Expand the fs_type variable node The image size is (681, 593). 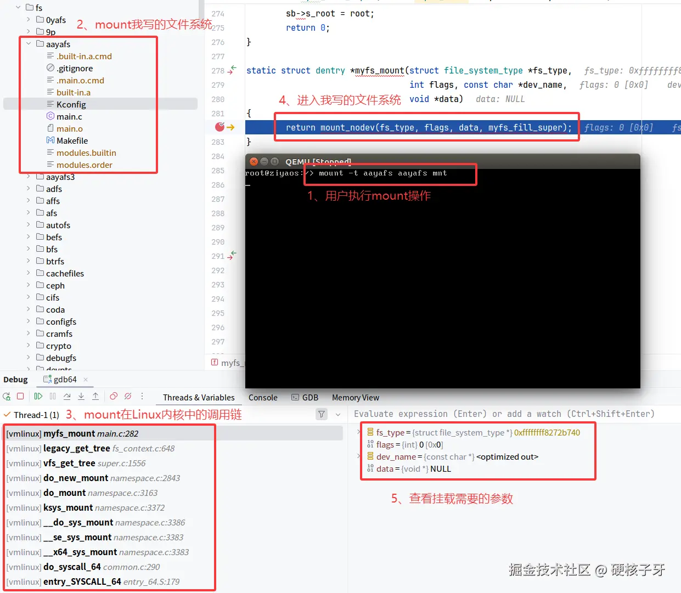(359, 432)
